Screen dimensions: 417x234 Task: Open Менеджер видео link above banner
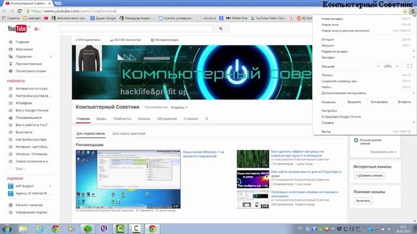(x=165, y=40)
